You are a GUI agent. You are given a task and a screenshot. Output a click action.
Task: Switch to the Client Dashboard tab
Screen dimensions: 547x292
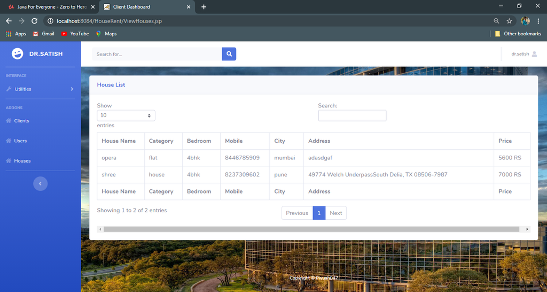tap(146, 7)
